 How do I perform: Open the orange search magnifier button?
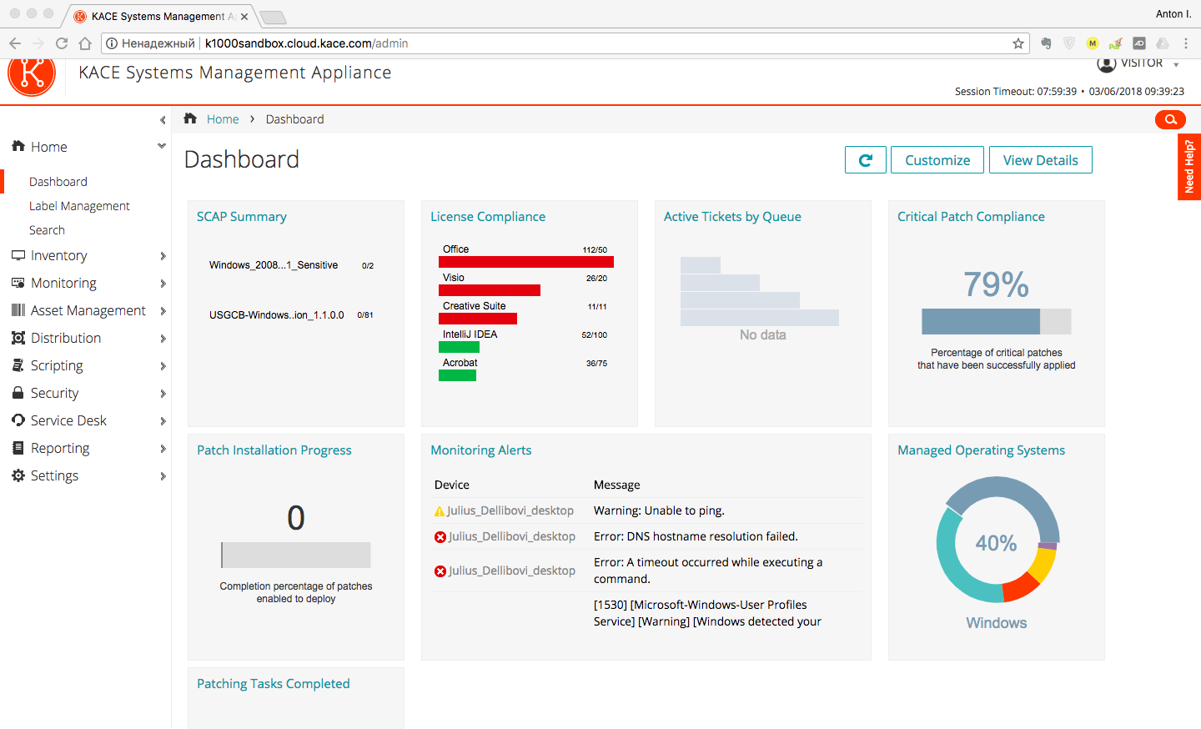point(1170,119)
